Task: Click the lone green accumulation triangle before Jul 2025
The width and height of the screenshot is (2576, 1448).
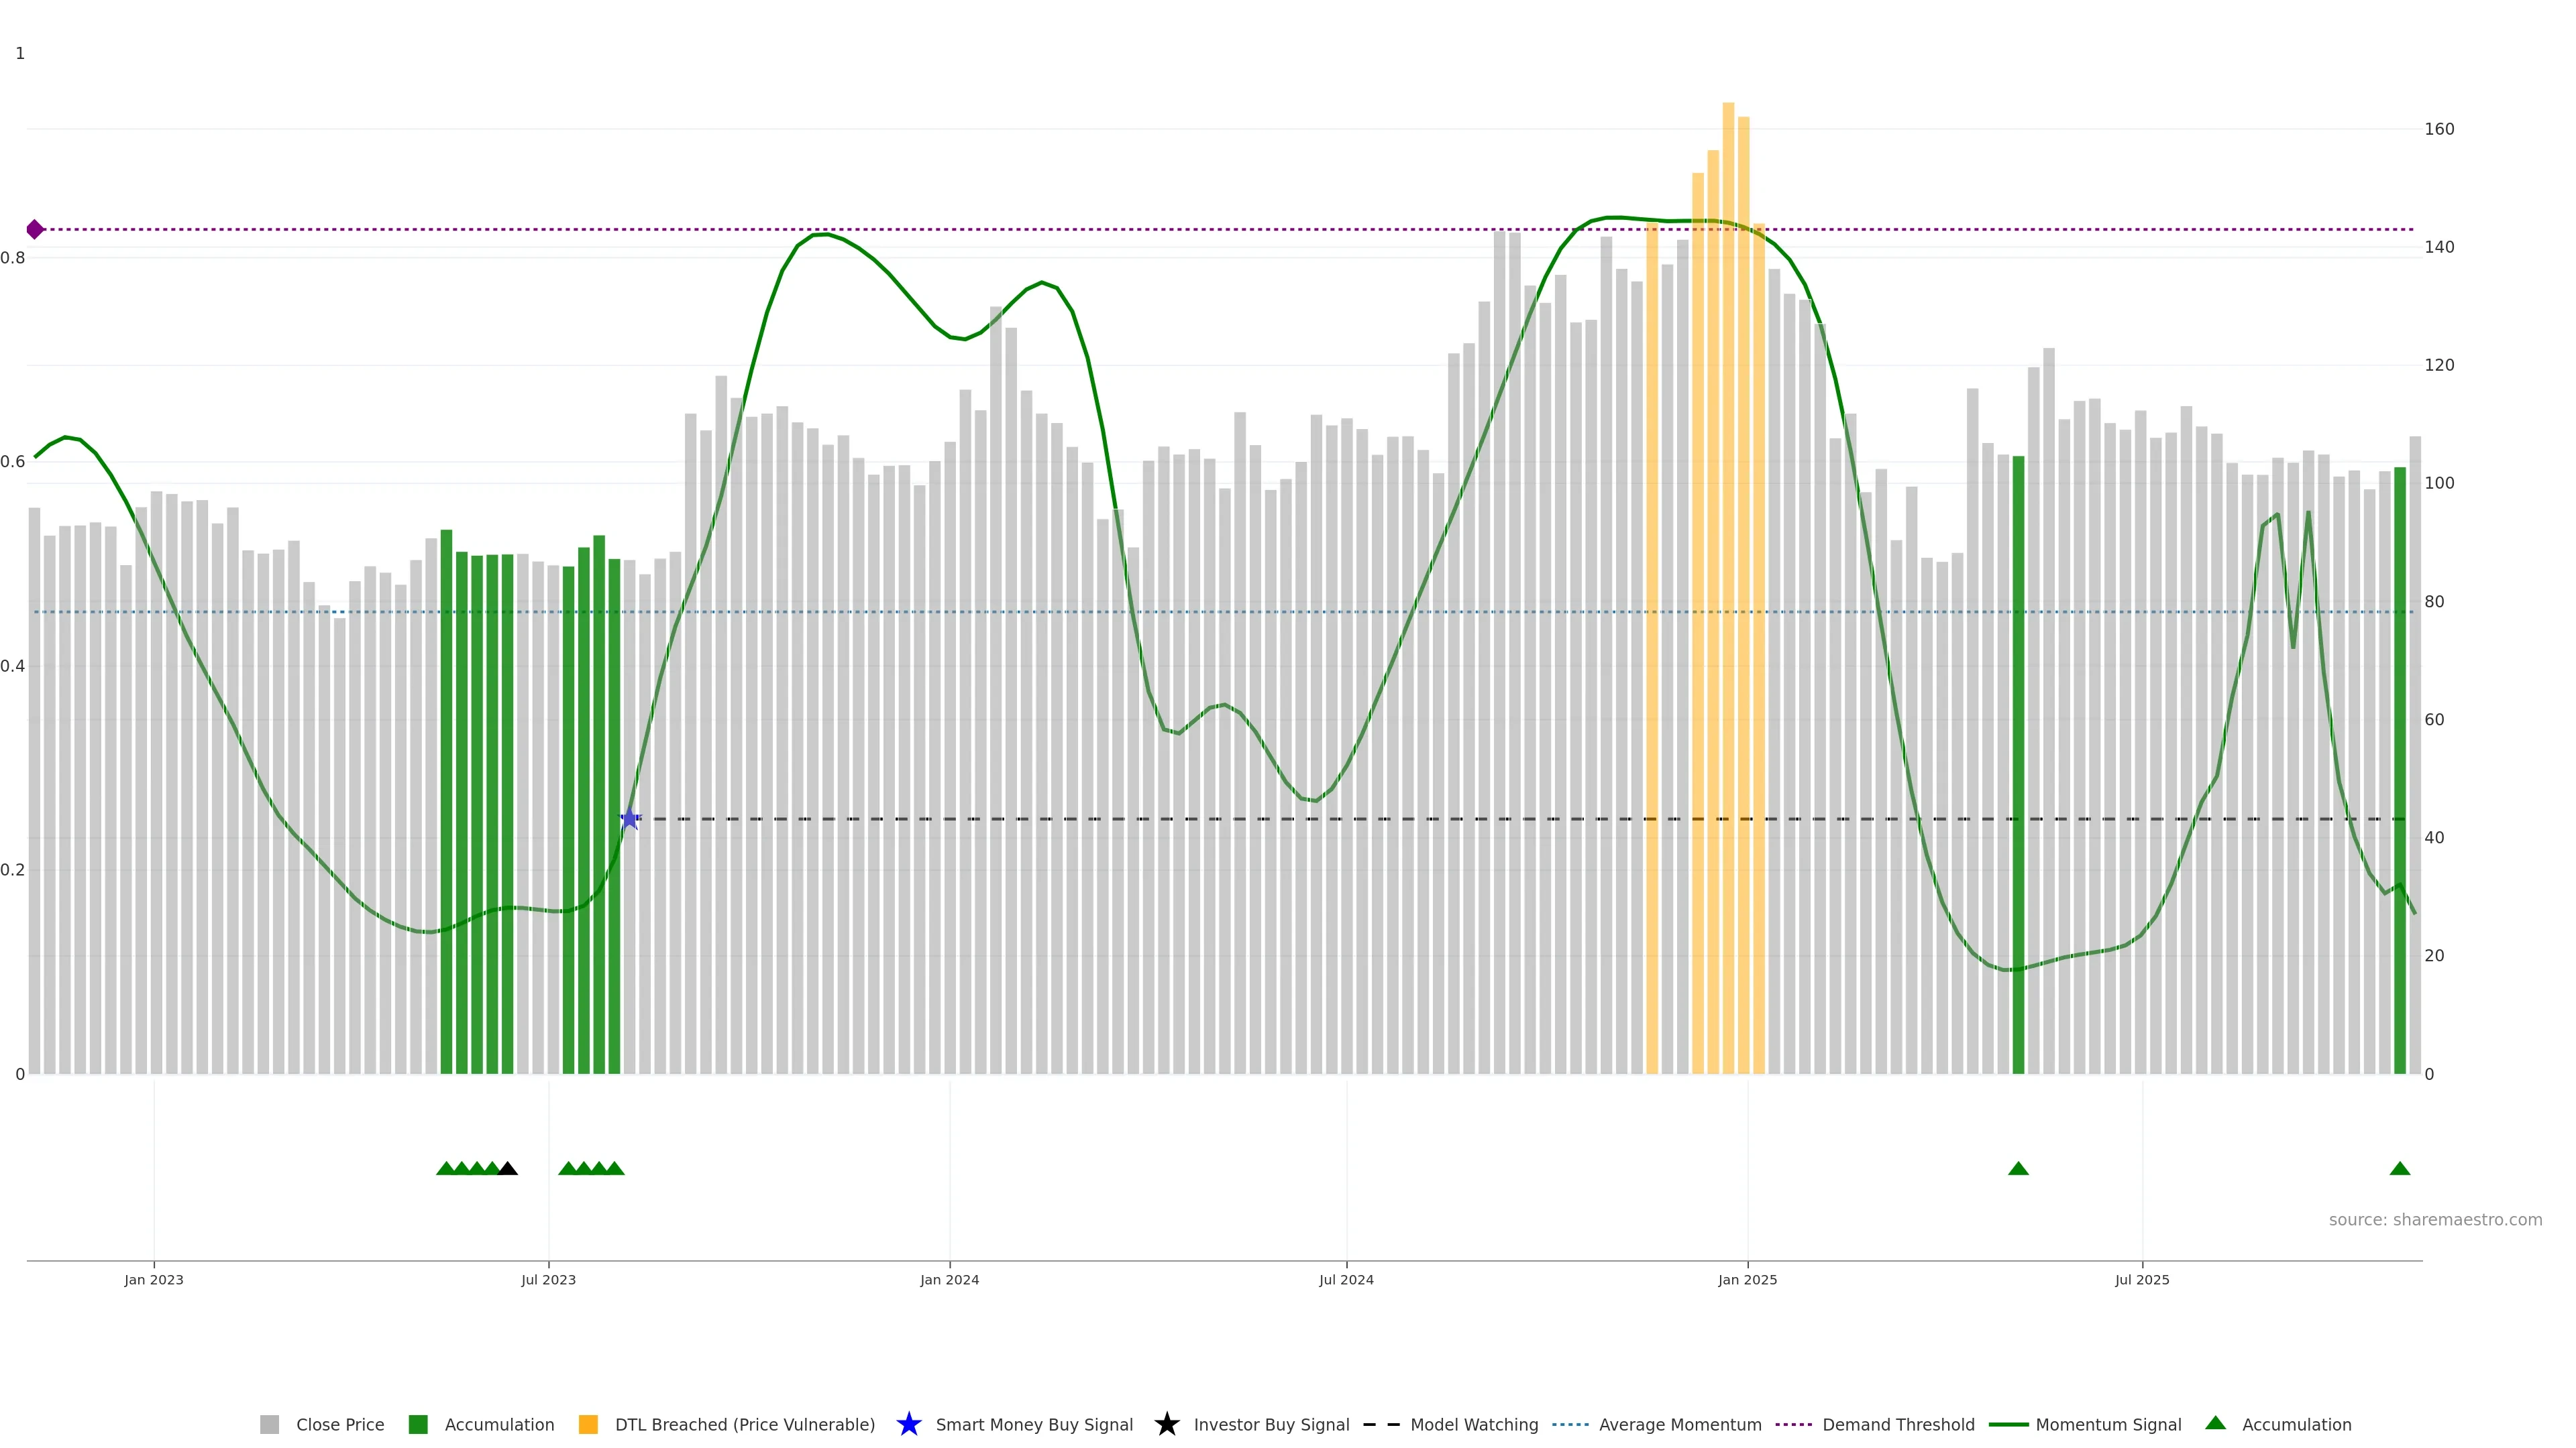Action: coord(2018,1168)
